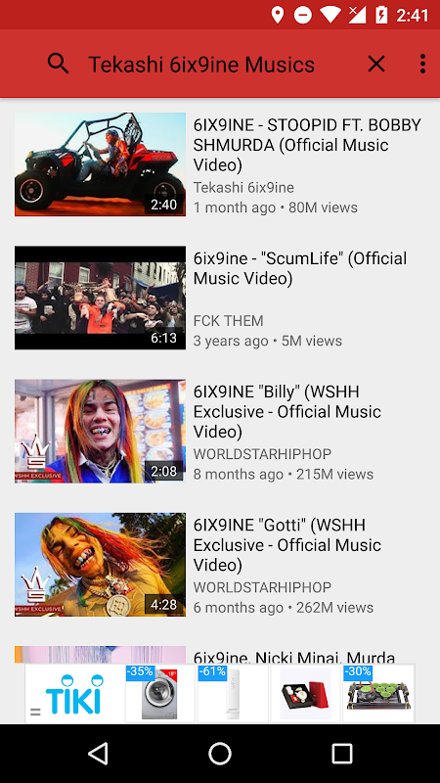Clear the search text with X icon
This screenshot has height=783, width=440.
(x=376, y=64)
